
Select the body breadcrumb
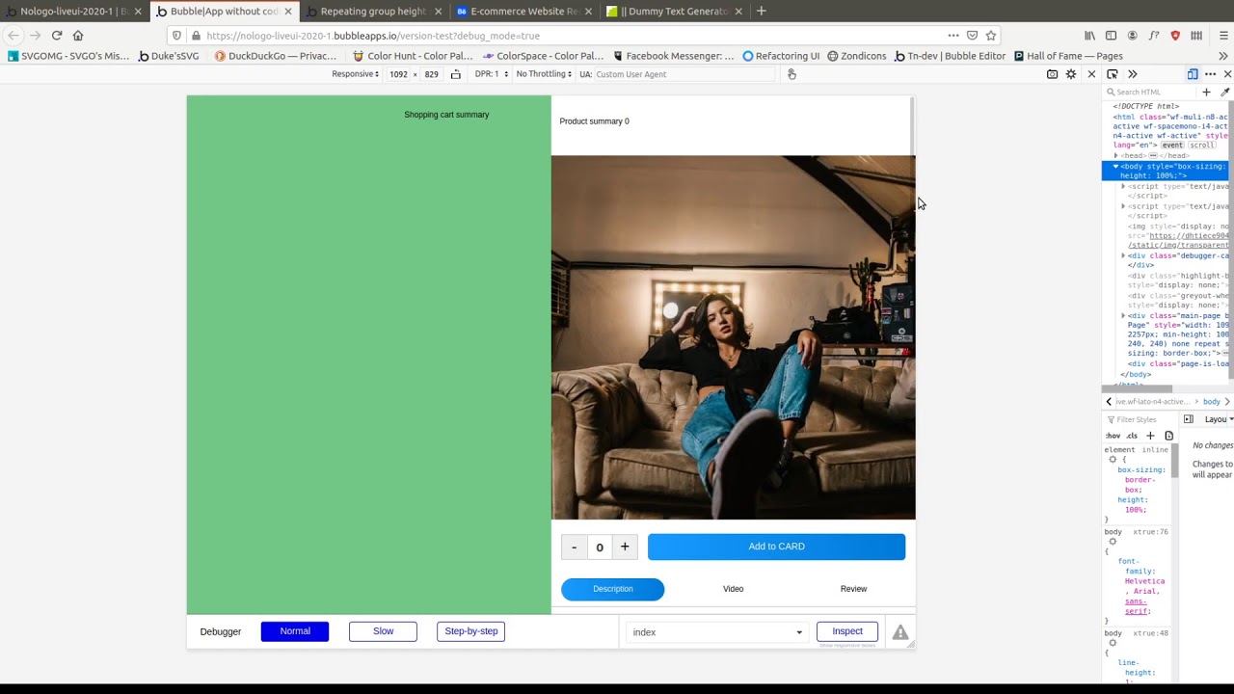tap(1212, 401)
